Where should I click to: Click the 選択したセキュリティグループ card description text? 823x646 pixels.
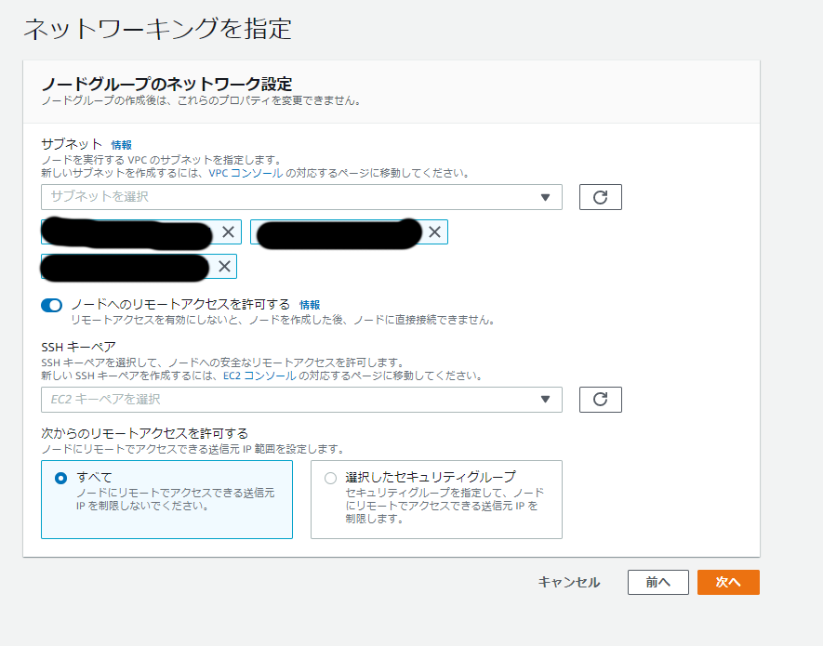(443, 506)
